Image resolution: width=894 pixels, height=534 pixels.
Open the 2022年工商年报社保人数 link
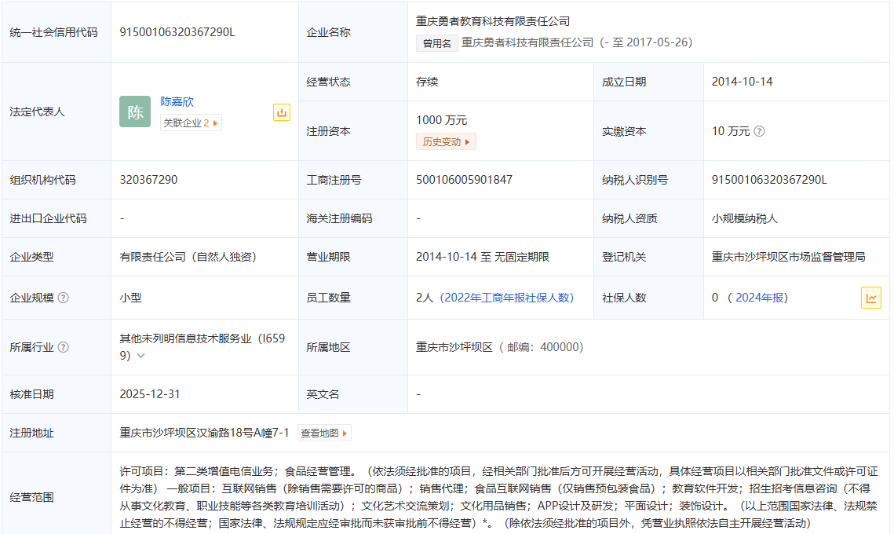click(x=507, y=298)
